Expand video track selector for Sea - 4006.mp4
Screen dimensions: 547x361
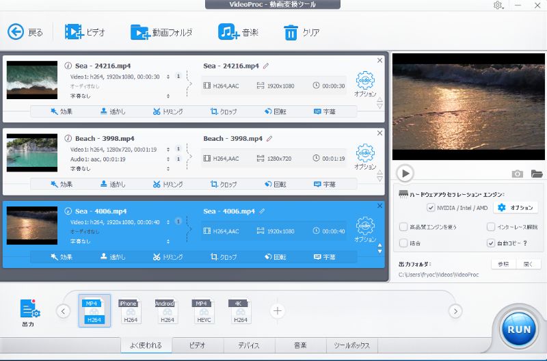tap(168, 222)
